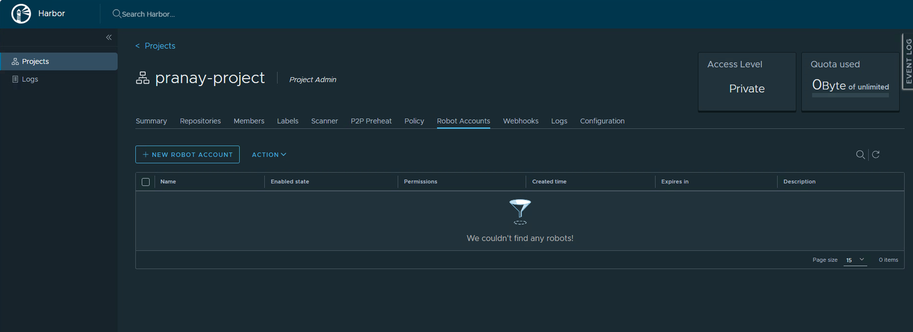Click the Expires in column header
The width and height of the screenshot is (913, 332).
[675, 181]
